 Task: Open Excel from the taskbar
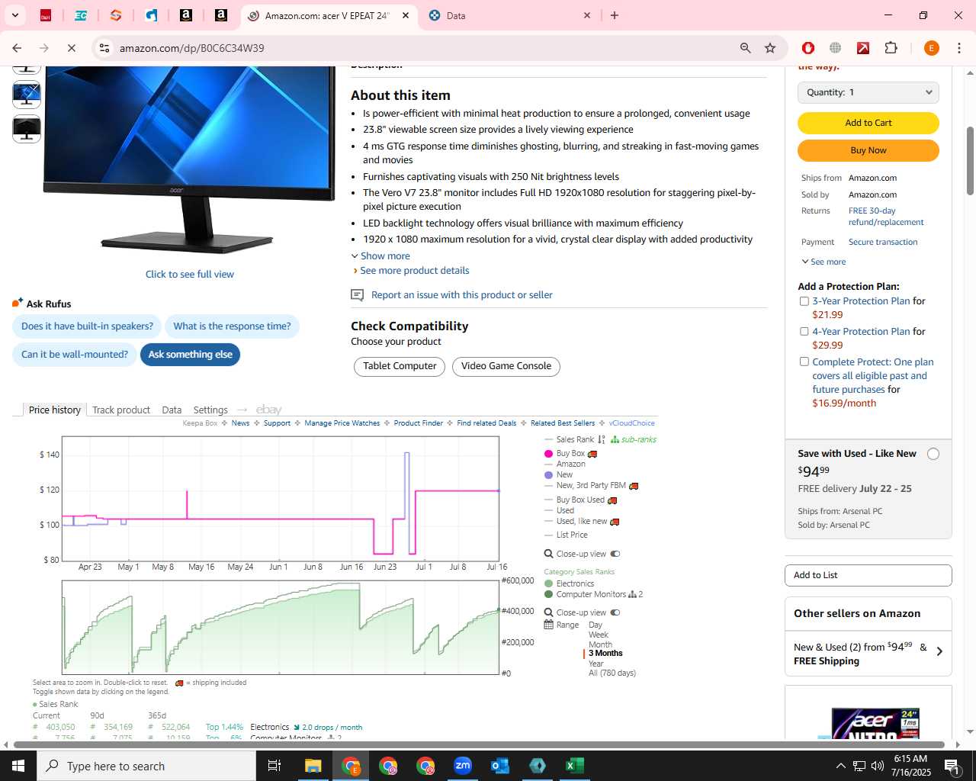click(x=575, y=766)
